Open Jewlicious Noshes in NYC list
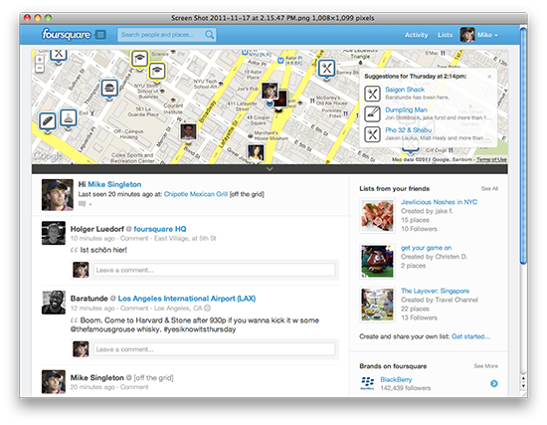 tap(439, 202)
